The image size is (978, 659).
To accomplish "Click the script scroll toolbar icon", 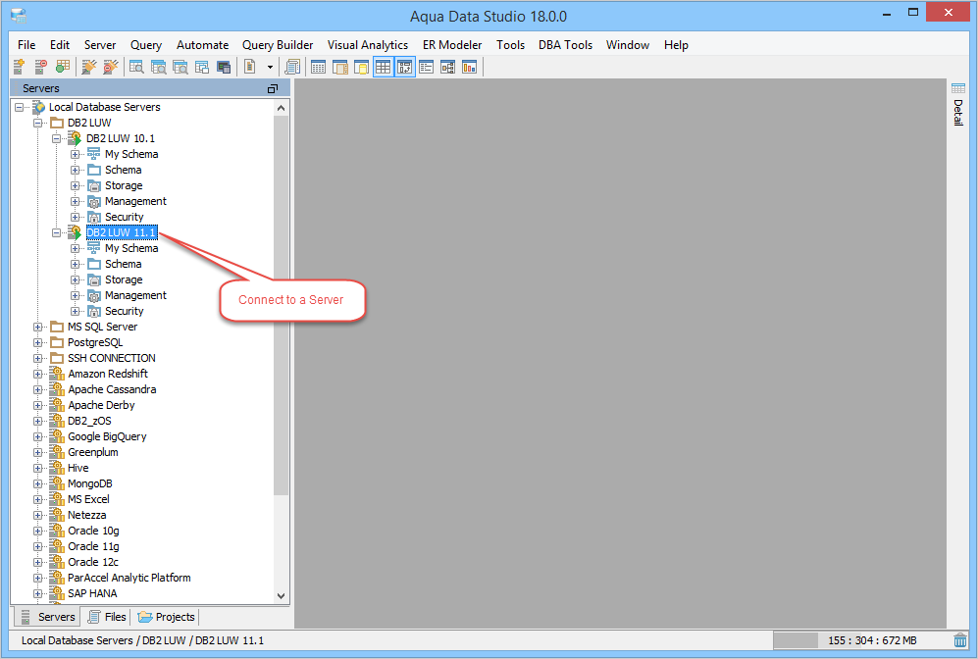I will [292, 67].
